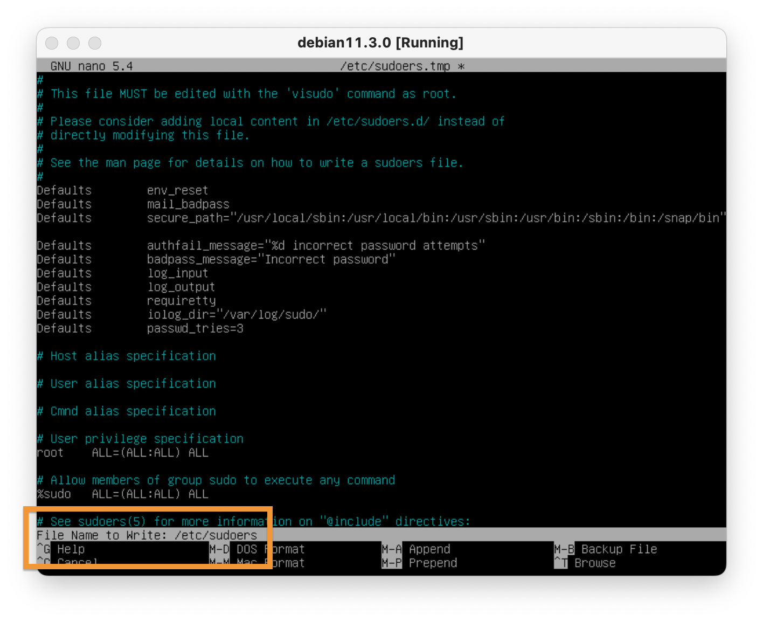Select the M-D DOS Format option
This screenshot has width=763, height=621.
256,549
